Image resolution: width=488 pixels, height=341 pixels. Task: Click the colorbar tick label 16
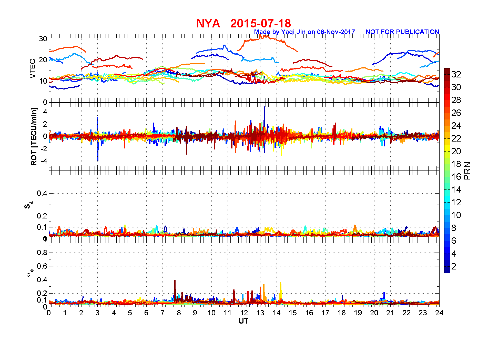[456, 177]
